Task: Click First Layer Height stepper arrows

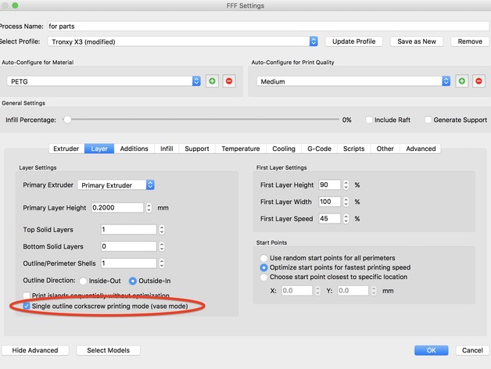Action: pyautogui.click(x=346, y=185)
